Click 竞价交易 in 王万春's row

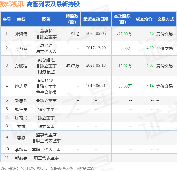pos(165,48)
